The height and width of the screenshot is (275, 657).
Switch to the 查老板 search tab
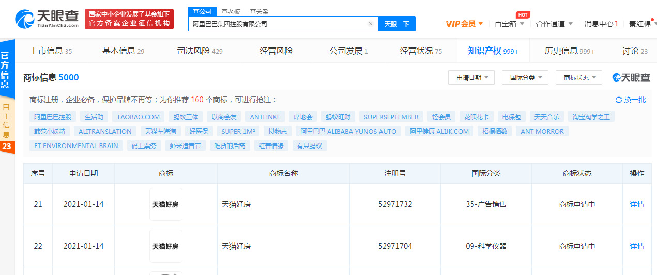click(231, 11)
